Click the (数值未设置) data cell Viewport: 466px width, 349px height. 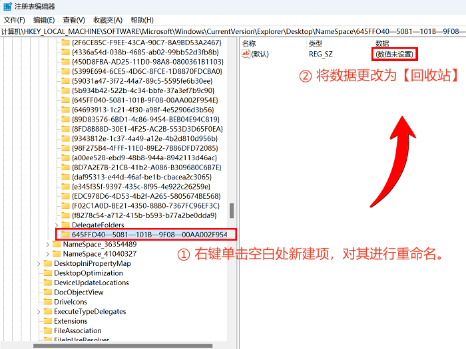coord(394,55)
